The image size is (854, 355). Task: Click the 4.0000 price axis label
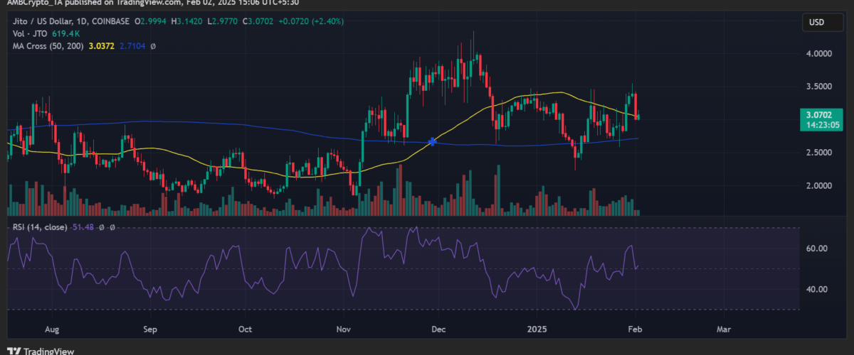(820, 53)
